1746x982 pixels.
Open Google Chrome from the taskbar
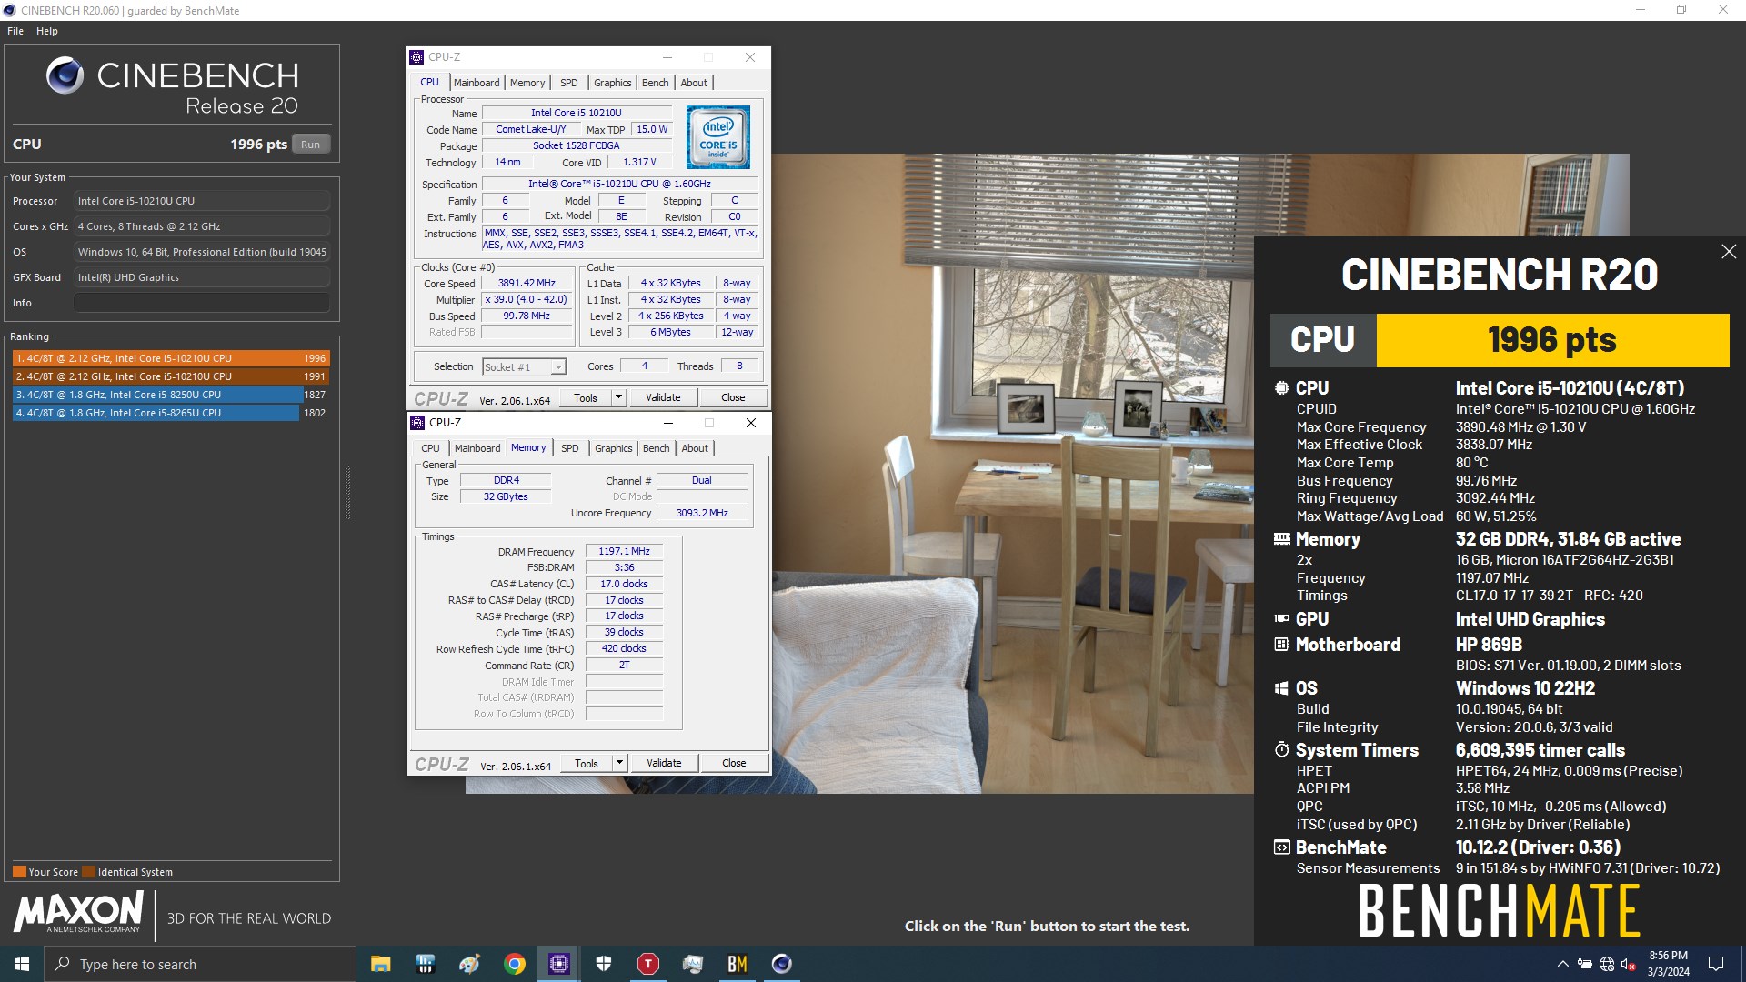pos(515,964)
